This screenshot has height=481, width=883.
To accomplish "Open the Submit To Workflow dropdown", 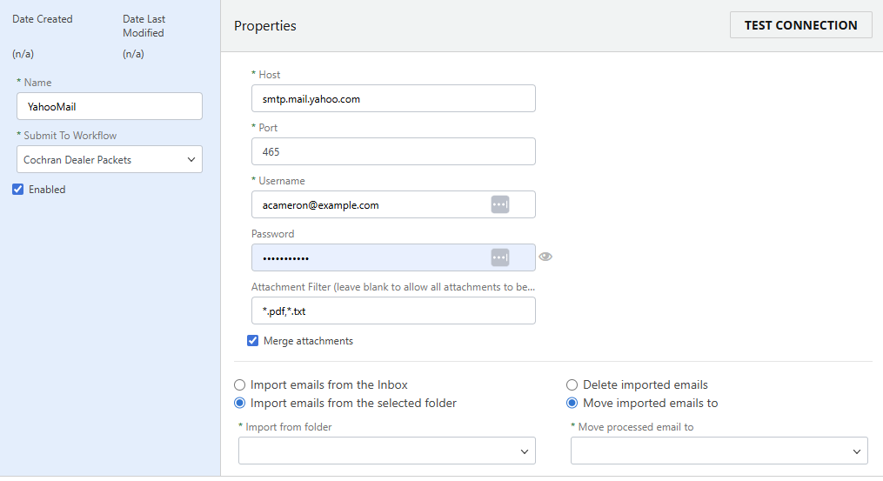I will [x=110, y=159].
